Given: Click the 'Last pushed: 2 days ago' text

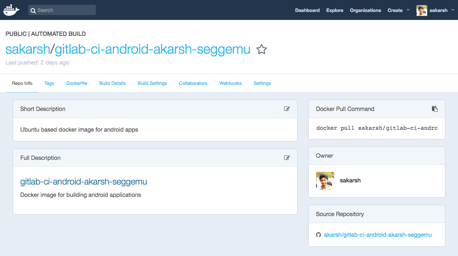Looking at the screenshot, I should pyautogui.click(x=37, y=63).
